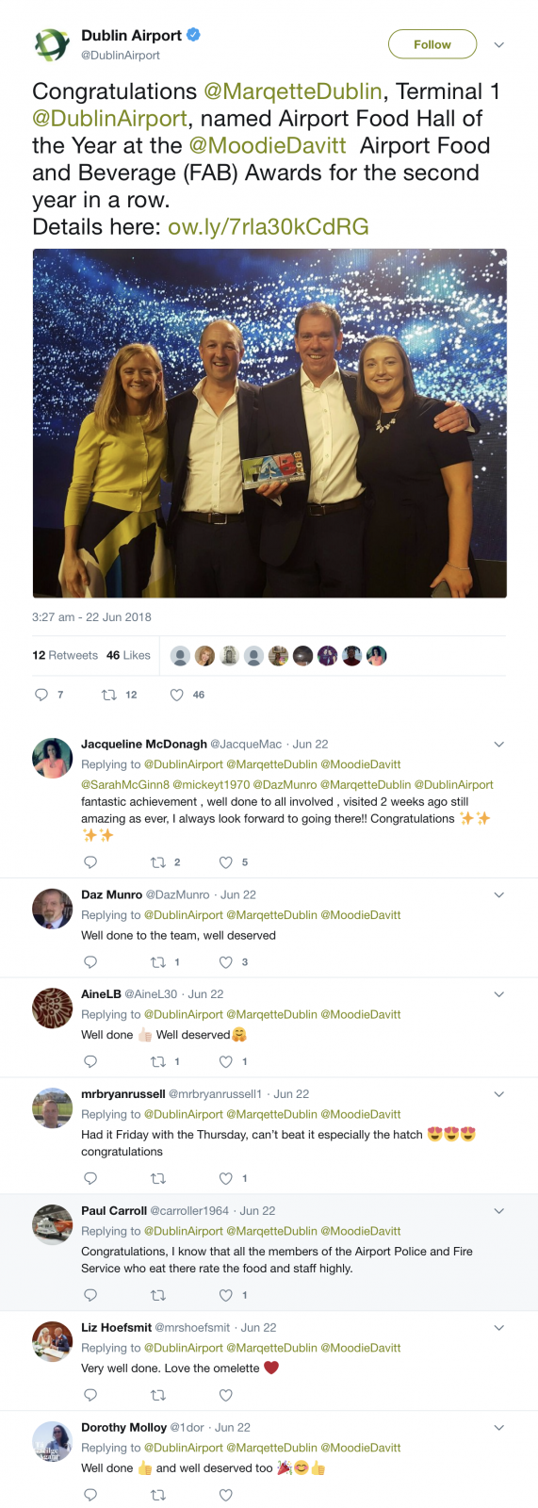
Task: Reply to Paul Carroll's comment
Action: pos(90,1295)
